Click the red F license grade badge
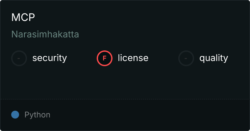This screenshot has height=131, width=250. point(105,58)
